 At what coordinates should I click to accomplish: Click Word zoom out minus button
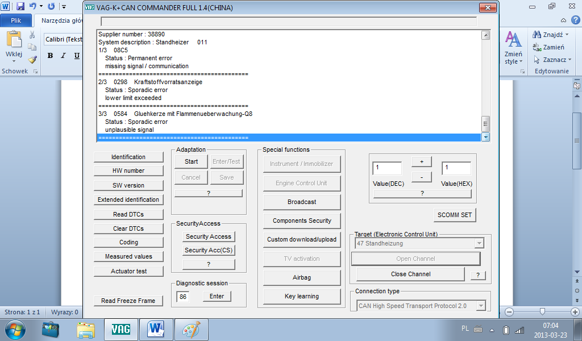click(509, 312)
